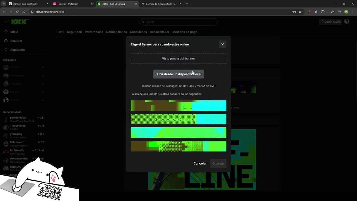Select the fourth suggested online banner

178,146
